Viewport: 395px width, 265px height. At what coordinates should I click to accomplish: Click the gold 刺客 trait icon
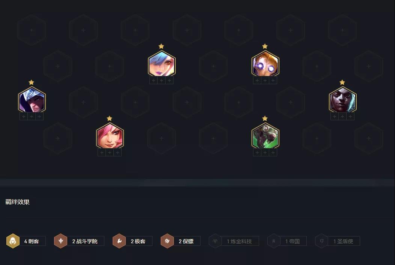(x=13, y=241)
